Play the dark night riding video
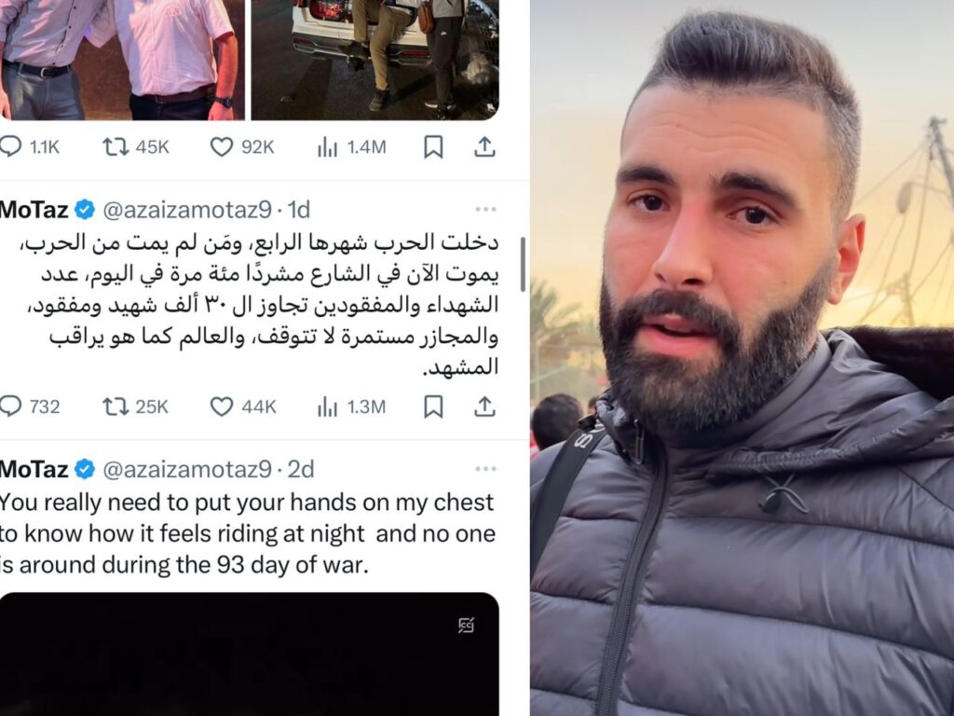Screen dimensions: 954x716 click(250, 654)
